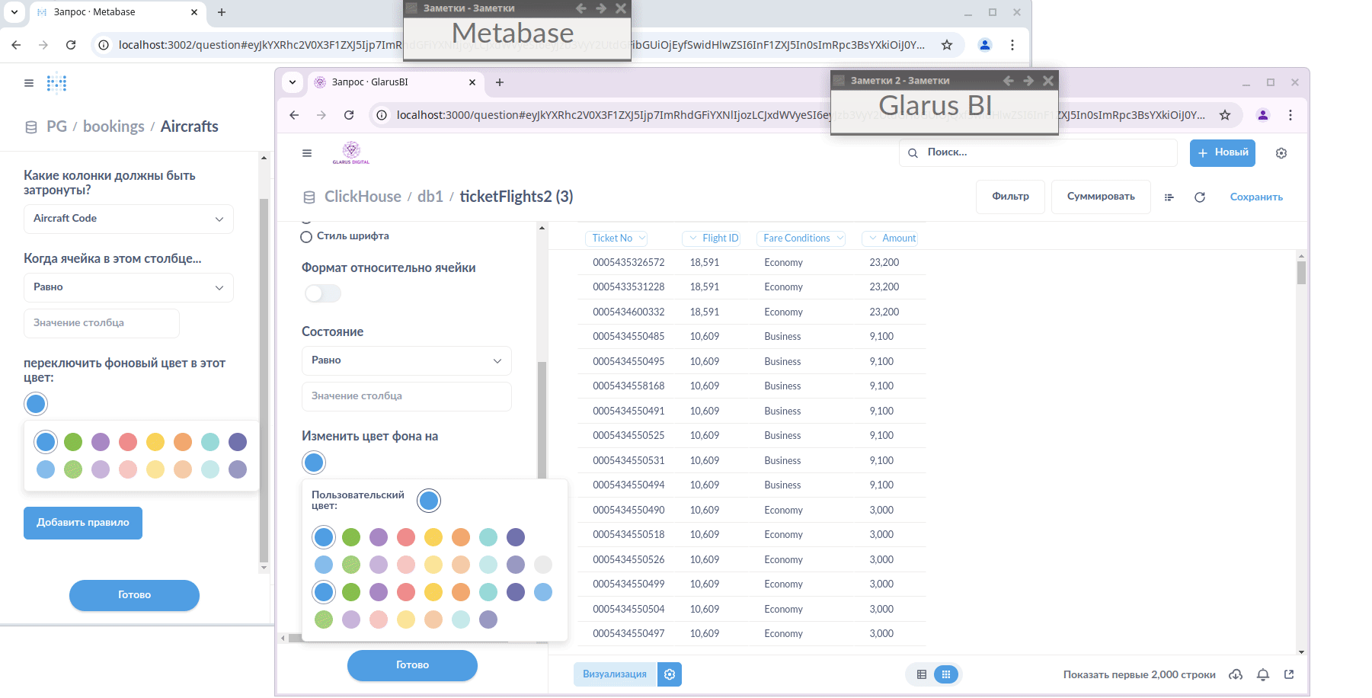This screenshot has width=1372, height=698.
Task: Open the Aircraft Code column dropdown
Action: coord(128,219)
